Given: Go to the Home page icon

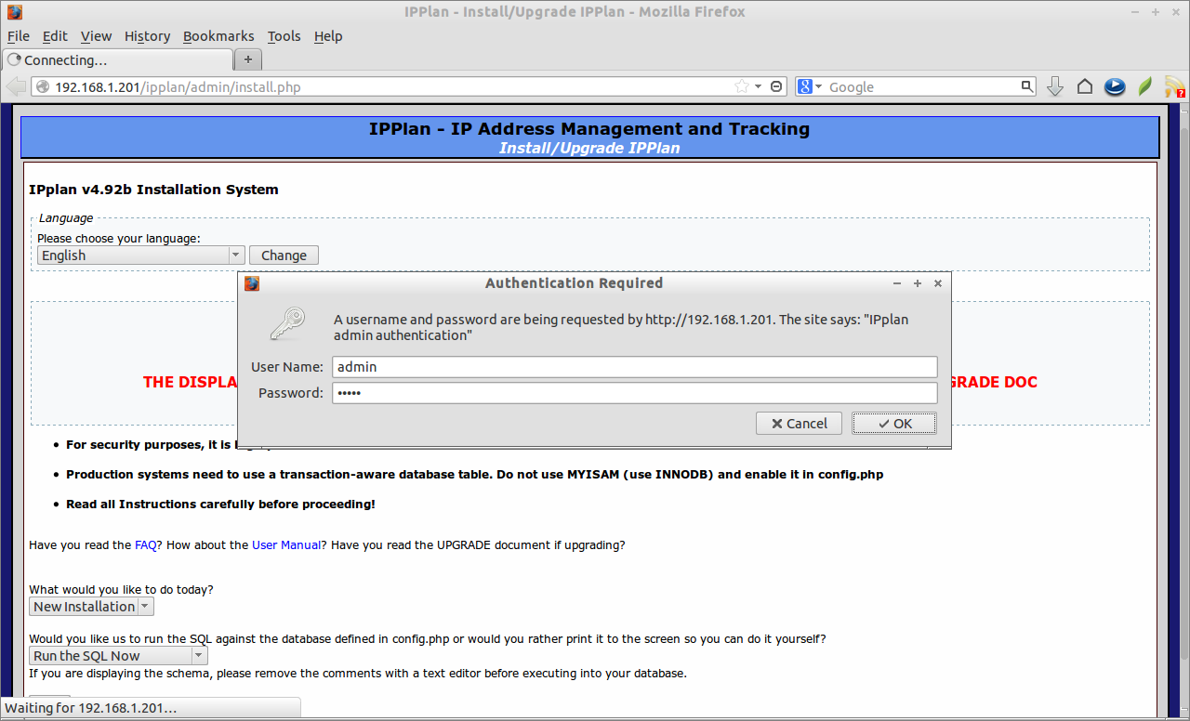Looking at the screenshot, I should point(1085,86).
